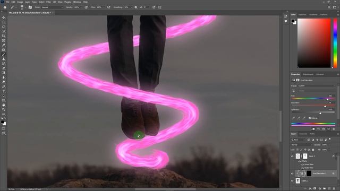This screenshot has height=191, width=340.
Task: Switch to the Swatches tab
Action: pyautogui.click(x=302, y=15)
